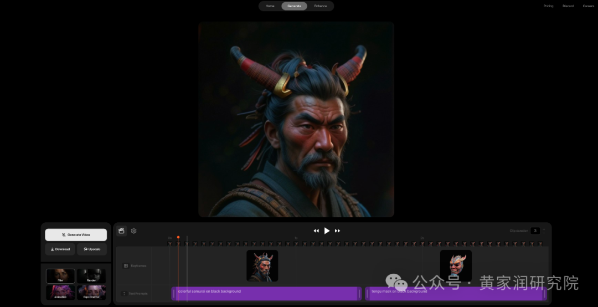The height and width of the screenshot is (307, 598).
Task: Play the video preview
Action: tap(327, 231)
